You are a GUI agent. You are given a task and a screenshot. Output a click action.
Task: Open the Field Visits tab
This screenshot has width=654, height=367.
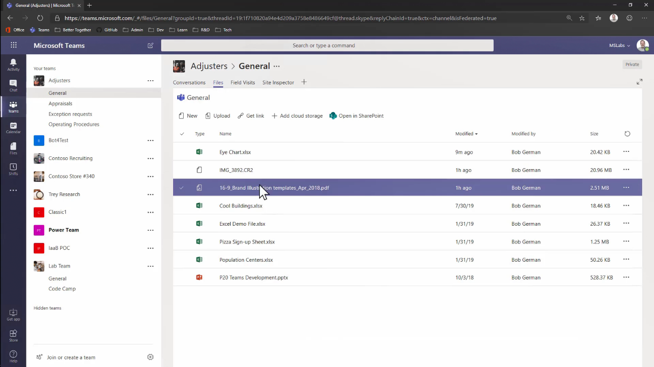[243, 83]
